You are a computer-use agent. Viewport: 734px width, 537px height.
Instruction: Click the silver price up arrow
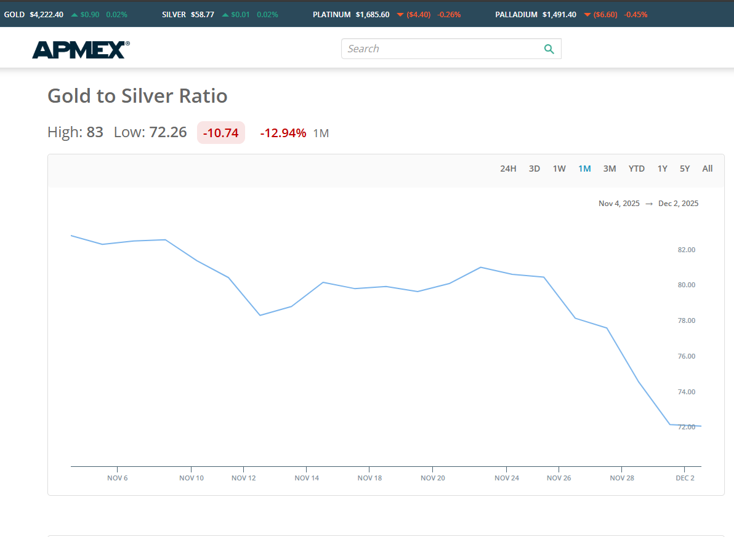click(225, 15)
